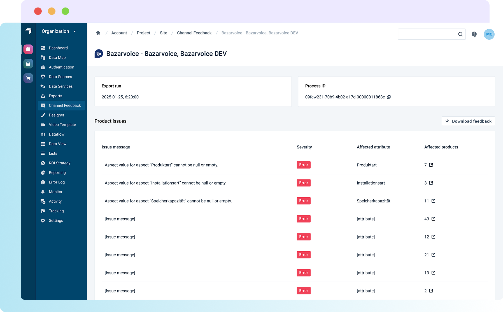Viewport: 503px width, 312px height.
Task: Go to Dataflow in the sidebar
Action: (61, 134)
